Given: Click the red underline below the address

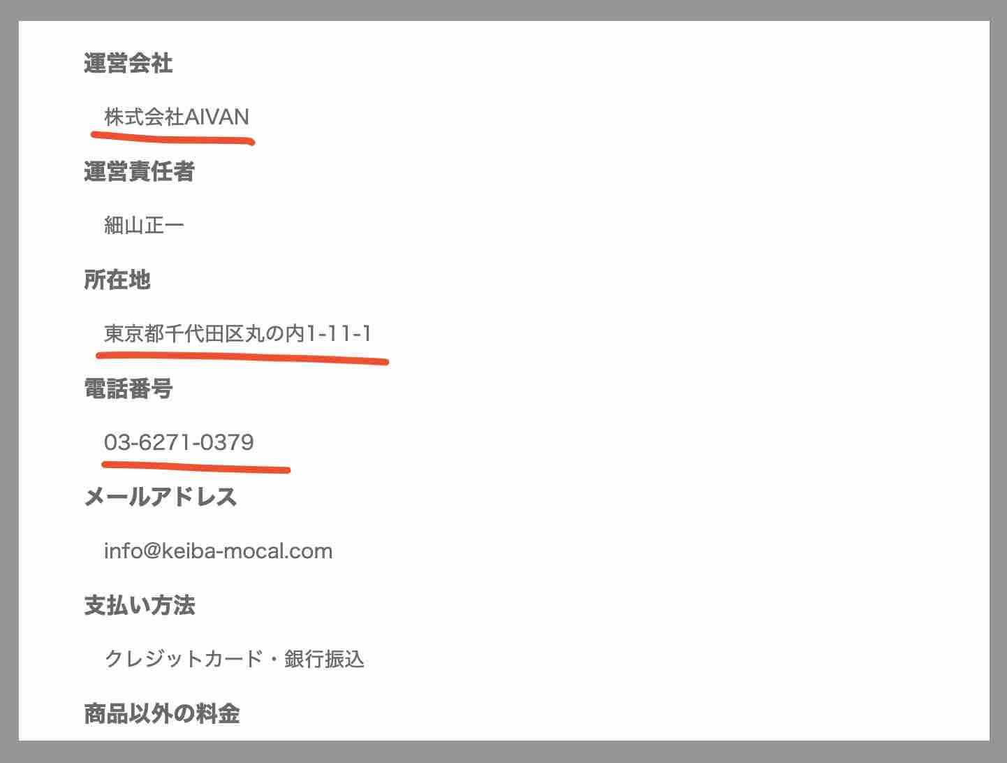Looking at the screenshot, I should point(242,358).
